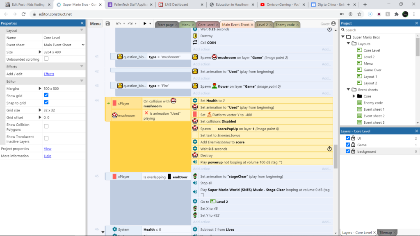This screenshot has height=236, width=420.
Task: Collapse the Layout properties section
Action: [x=82, y=30]
